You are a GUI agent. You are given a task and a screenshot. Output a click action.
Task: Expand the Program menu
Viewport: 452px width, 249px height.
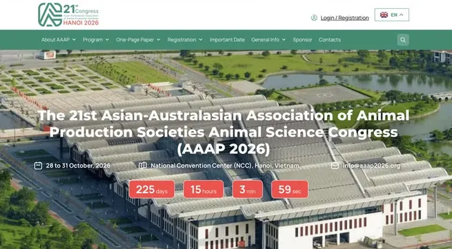(x=96, y=40)
